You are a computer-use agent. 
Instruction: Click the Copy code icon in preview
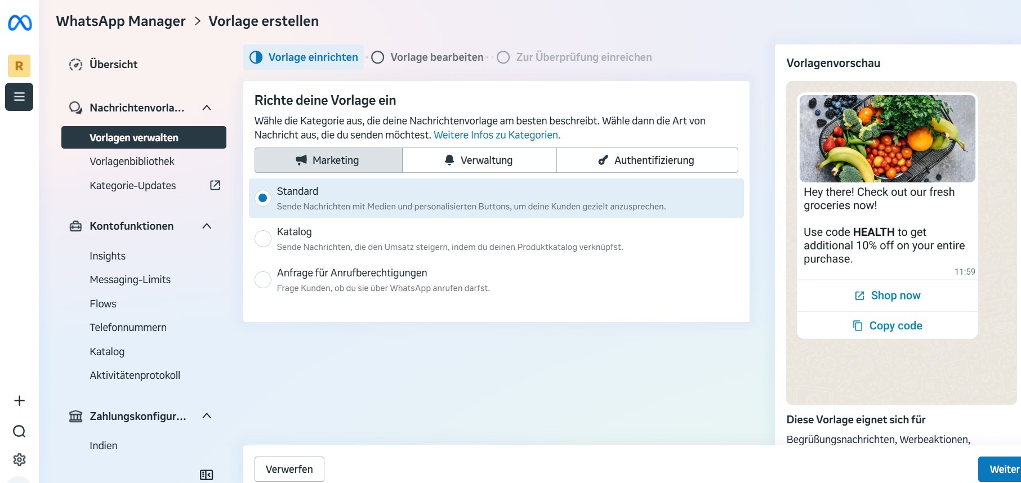coord(858,325)
